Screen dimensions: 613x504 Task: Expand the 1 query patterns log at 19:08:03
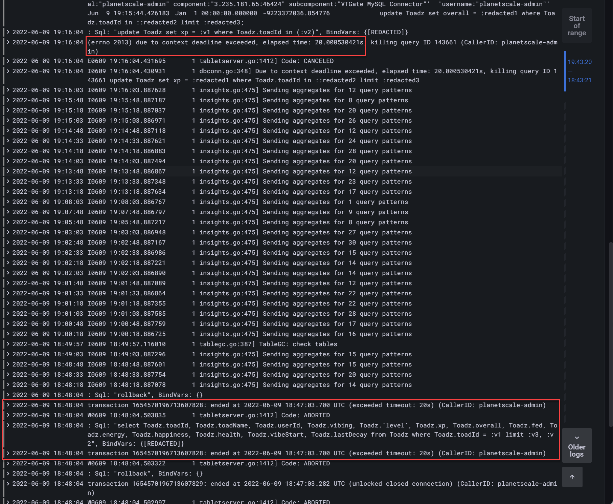pos(7,202)
